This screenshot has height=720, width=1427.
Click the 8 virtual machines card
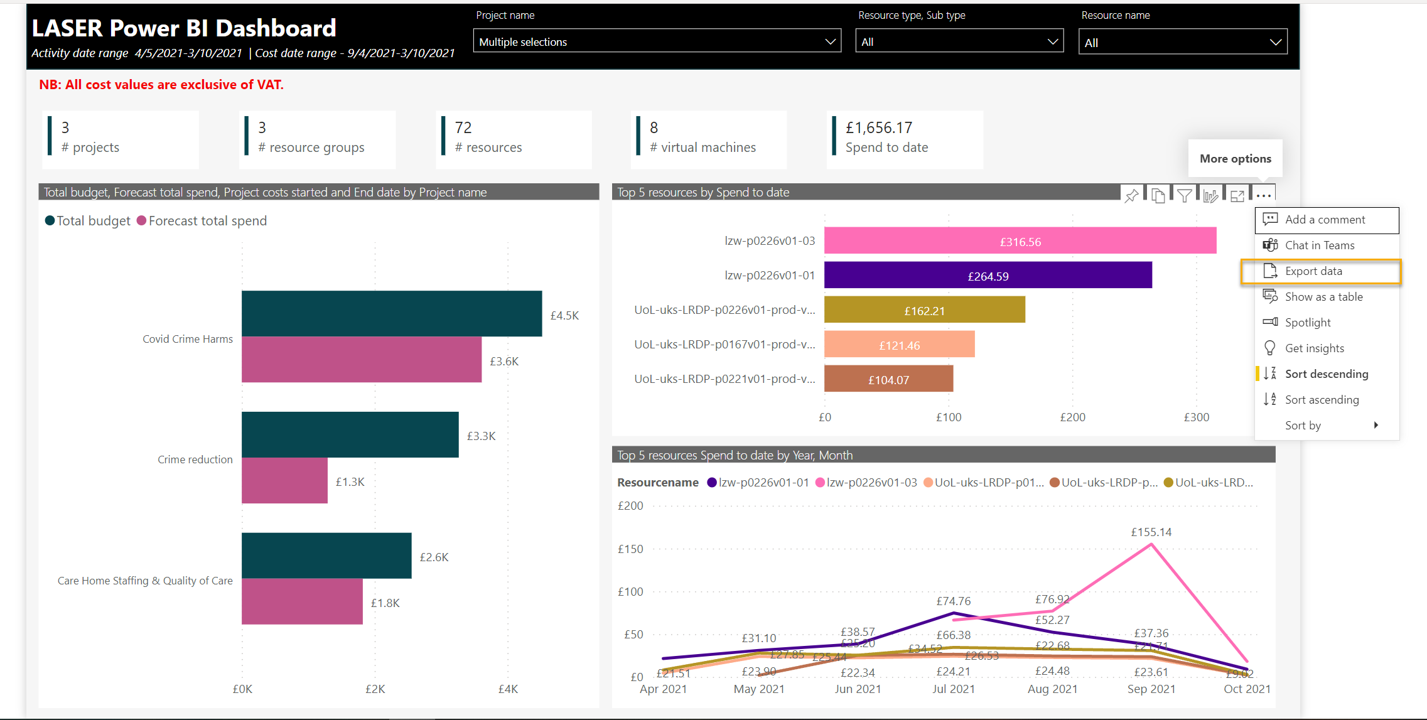709,139
